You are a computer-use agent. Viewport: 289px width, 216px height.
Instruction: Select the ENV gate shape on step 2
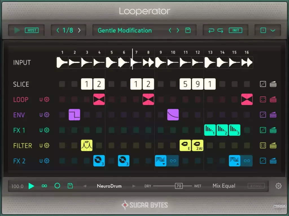tap(74, 115)
